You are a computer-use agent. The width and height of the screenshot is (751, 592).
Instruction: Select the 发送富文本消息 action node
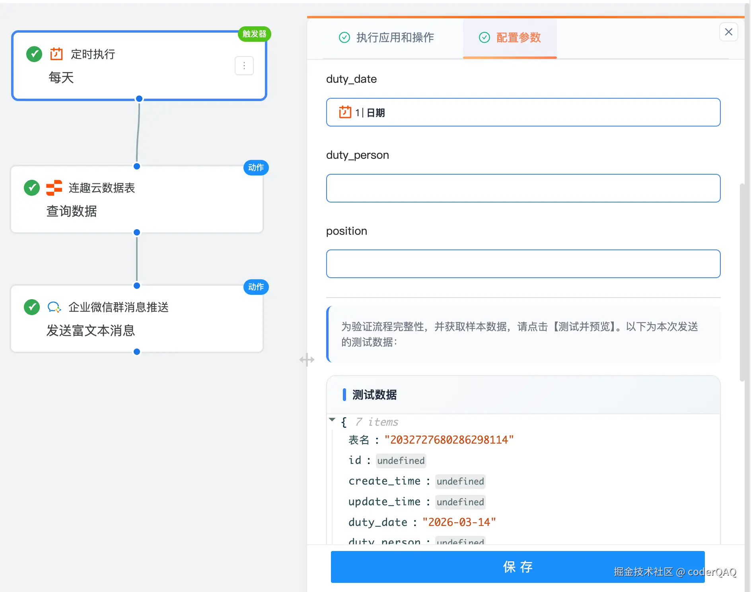(x=137, y=319)
